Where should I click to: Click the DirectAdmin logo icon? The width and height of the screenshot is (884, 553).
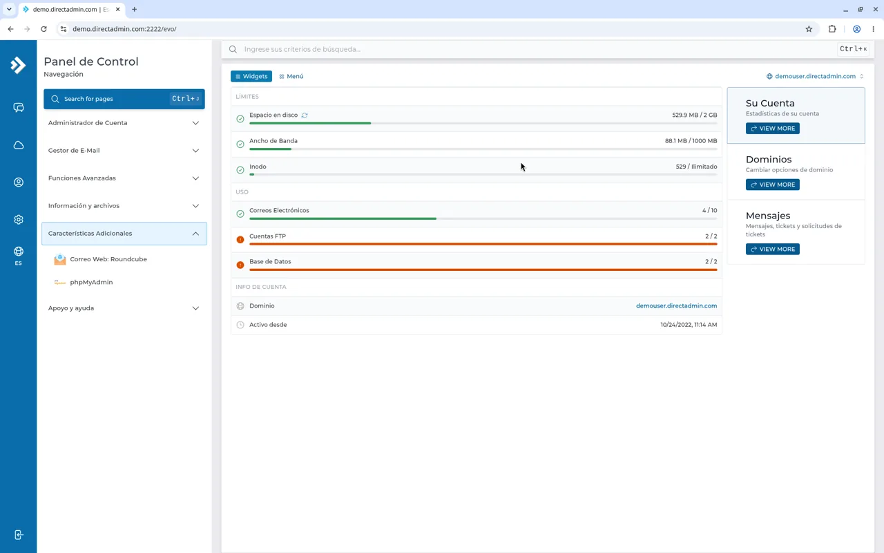pyautogui.click(x=18, y=65)
